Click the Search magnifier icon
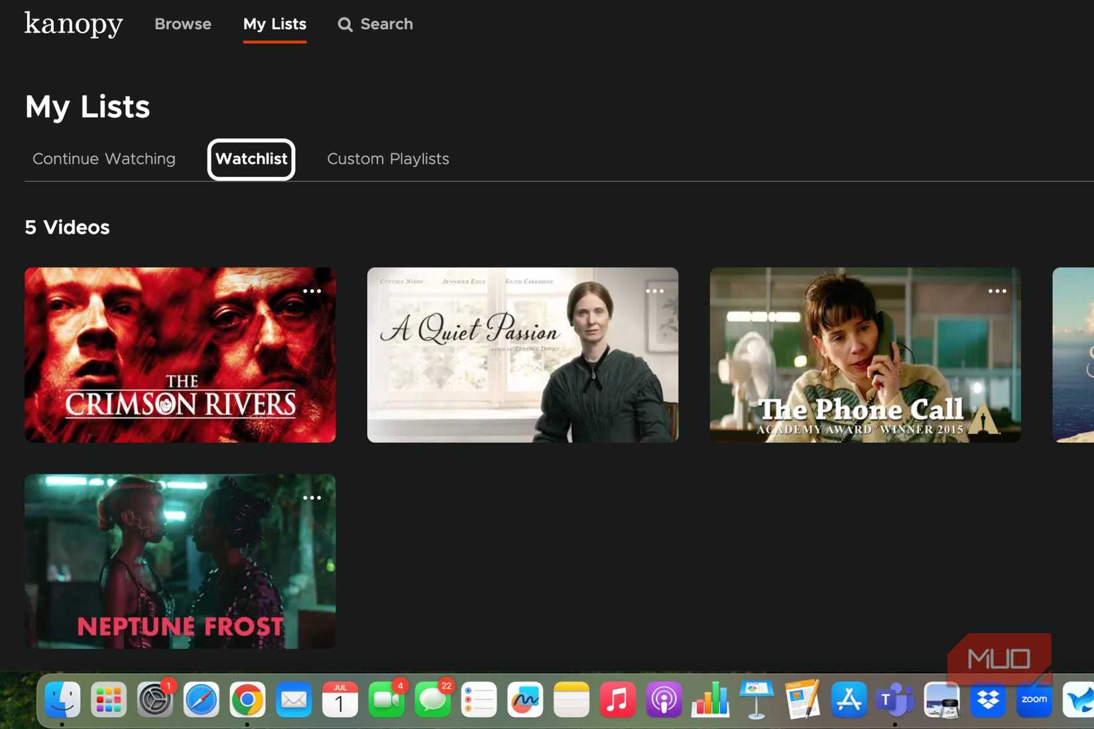 pyautogui.click(x=345, y=25)
